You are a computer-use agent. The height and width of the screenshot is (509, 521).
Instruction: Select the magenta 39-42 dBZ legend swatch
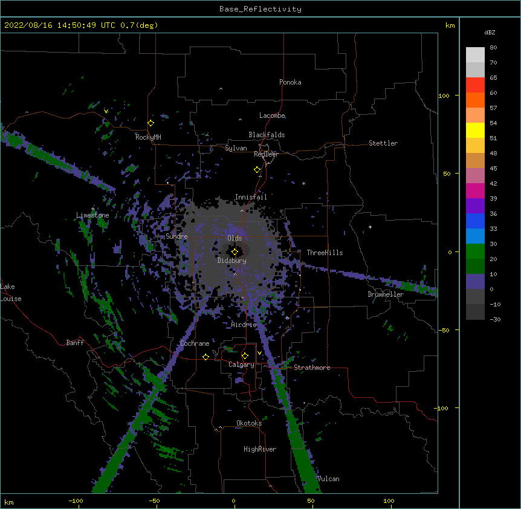(475, 190)
